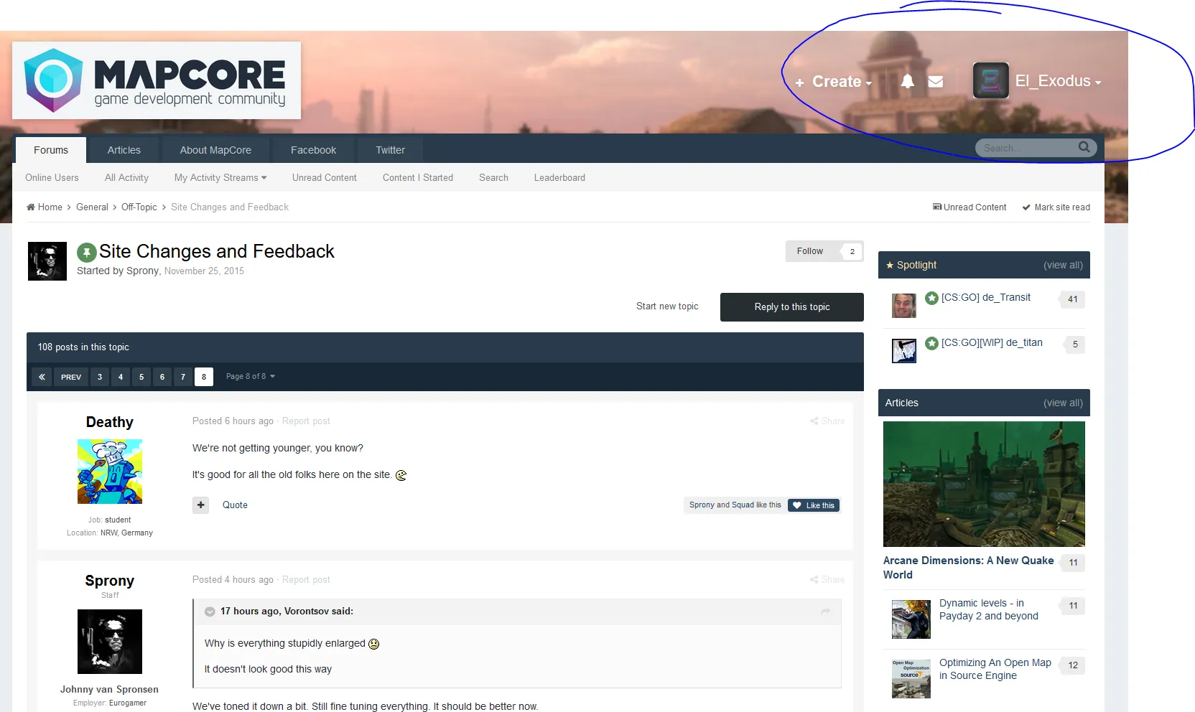Collapse the Vorontsov quote toggle icon

(210, 612)
